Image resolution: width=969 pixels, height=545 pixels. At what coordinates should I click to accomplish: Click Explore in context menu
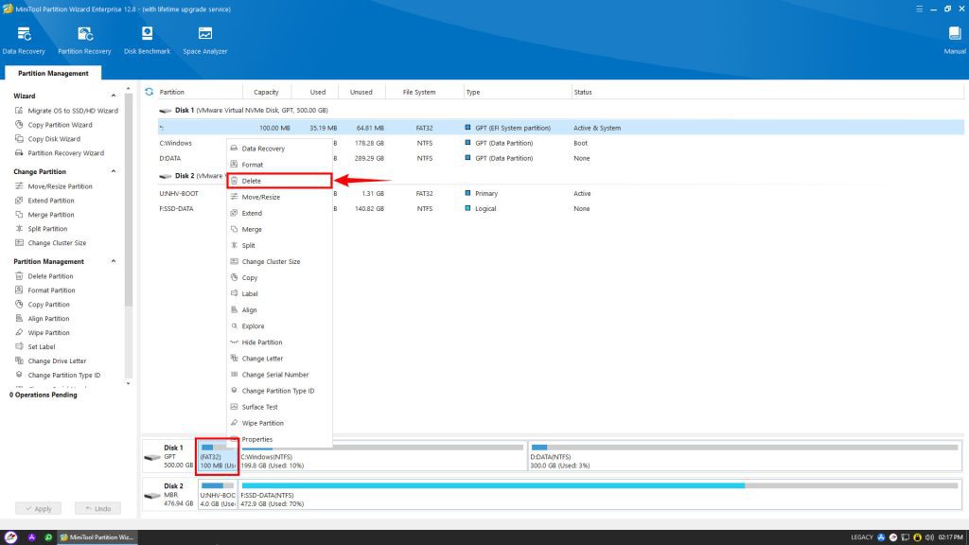pos(279,325)
